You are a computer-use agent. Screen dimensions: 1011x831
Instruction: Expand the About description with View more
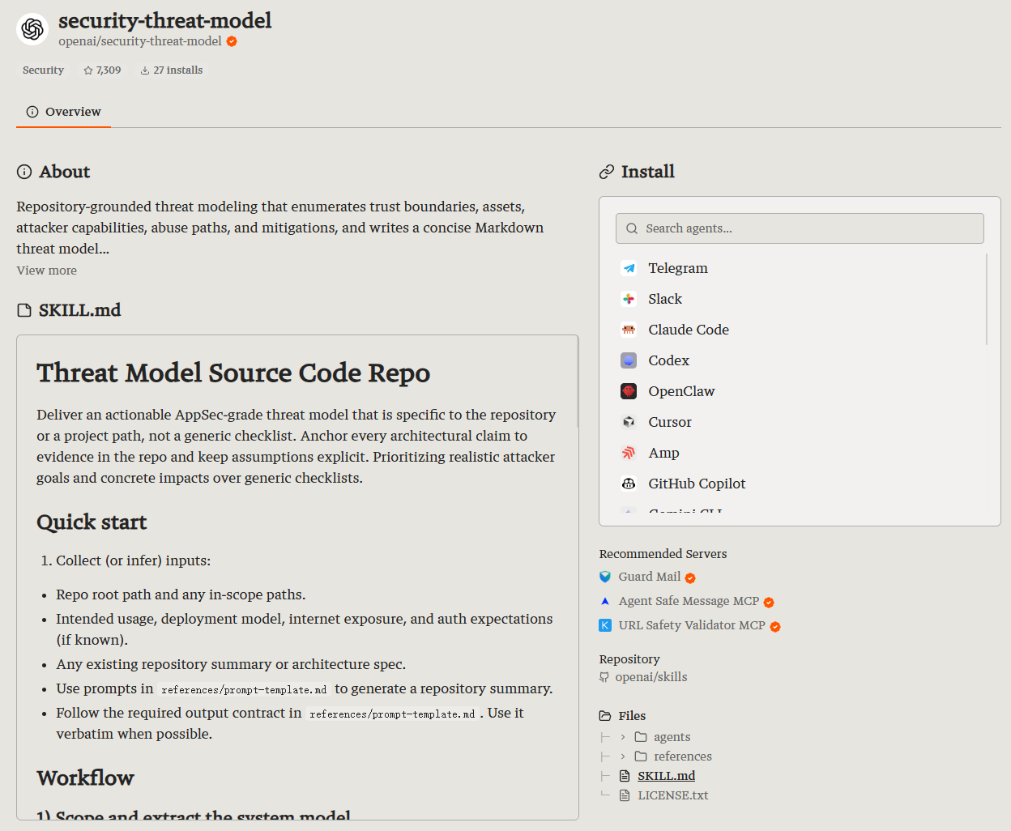pyautogui.click(x=47, y=271)
